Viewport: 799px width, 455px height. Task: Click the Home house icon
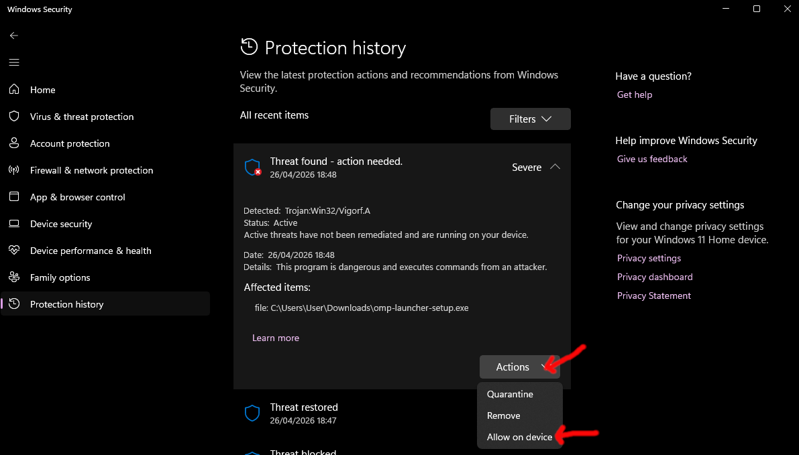(14, 89)
